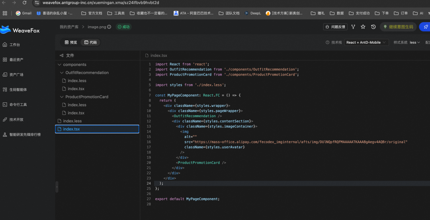This screenshot has width=430, height=220.
Task: Click 问题反馈 feedback button
Action: 335,27
